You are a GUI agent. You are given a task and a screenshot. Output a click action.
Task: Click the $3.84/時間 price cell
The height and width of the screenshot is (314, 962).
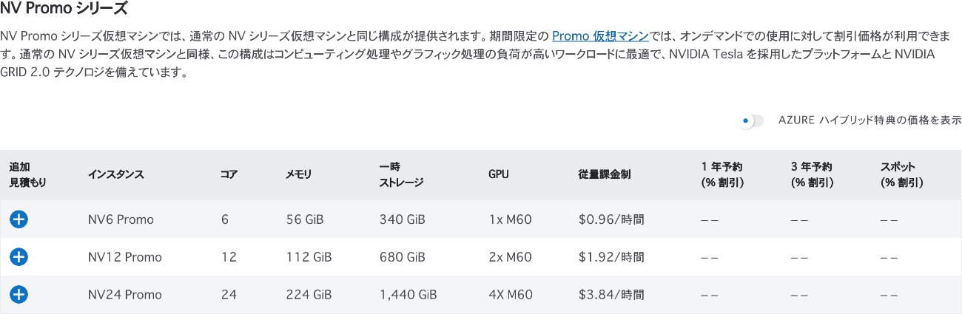(x=611, y=295)
